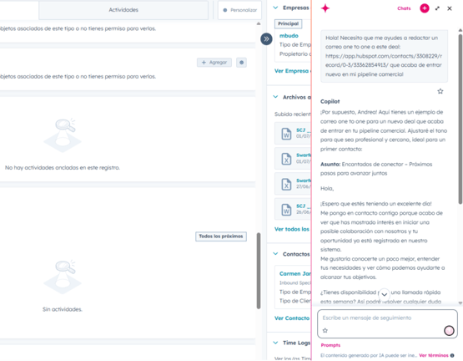
Task: Click the Copilot chat vertical scrollbar
Action: coord(460,119)
